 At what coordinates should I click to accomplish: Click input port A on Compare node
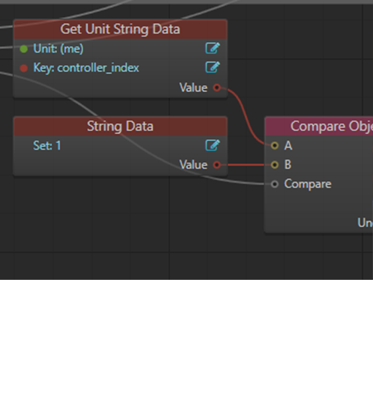coord(274,146)
